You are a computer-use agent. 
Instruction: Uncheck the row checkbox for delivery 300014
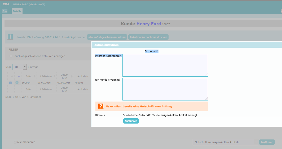(x=11, y=83)
